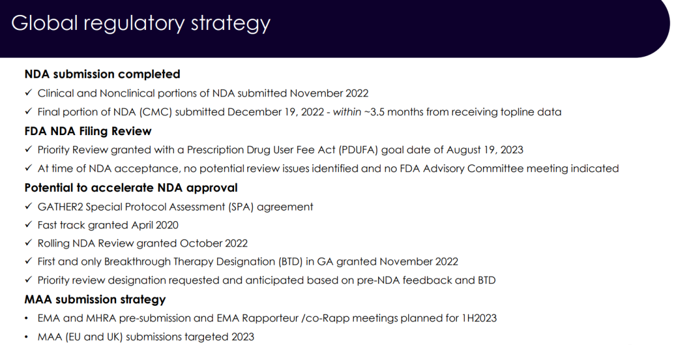Click the checkmark beside 'Clinical and Nonclinical portions'

coord(28,93)
